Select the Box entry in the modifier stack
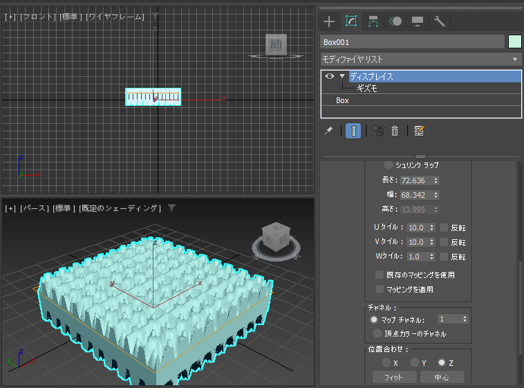 coord(342,100)
